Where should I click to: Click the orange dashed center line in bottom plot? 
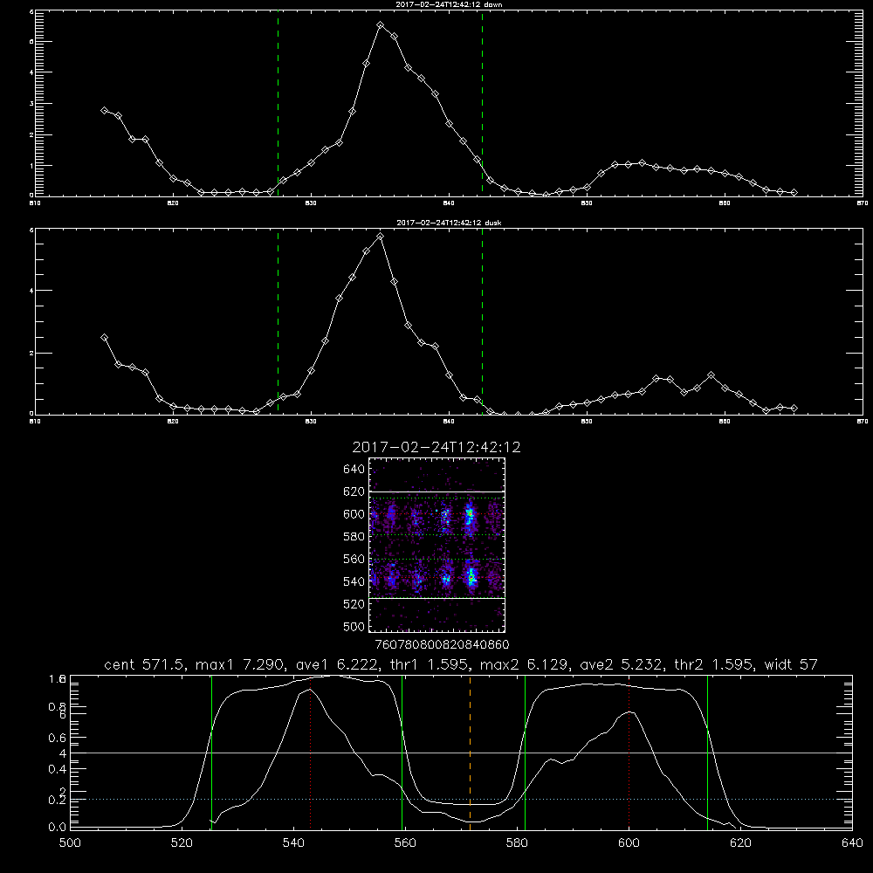pos(471,753)
